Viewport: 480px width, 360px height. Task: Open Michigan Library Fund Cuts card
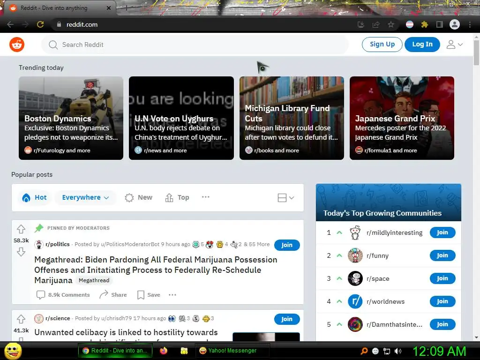(292, 118)
